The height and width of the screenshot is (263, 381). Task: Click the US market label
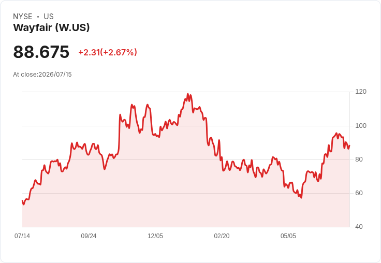49,17
